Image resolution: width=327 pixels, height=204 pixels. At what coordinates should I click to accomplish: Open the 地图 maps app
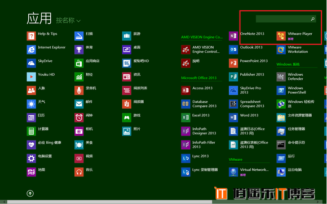point(36,172)
